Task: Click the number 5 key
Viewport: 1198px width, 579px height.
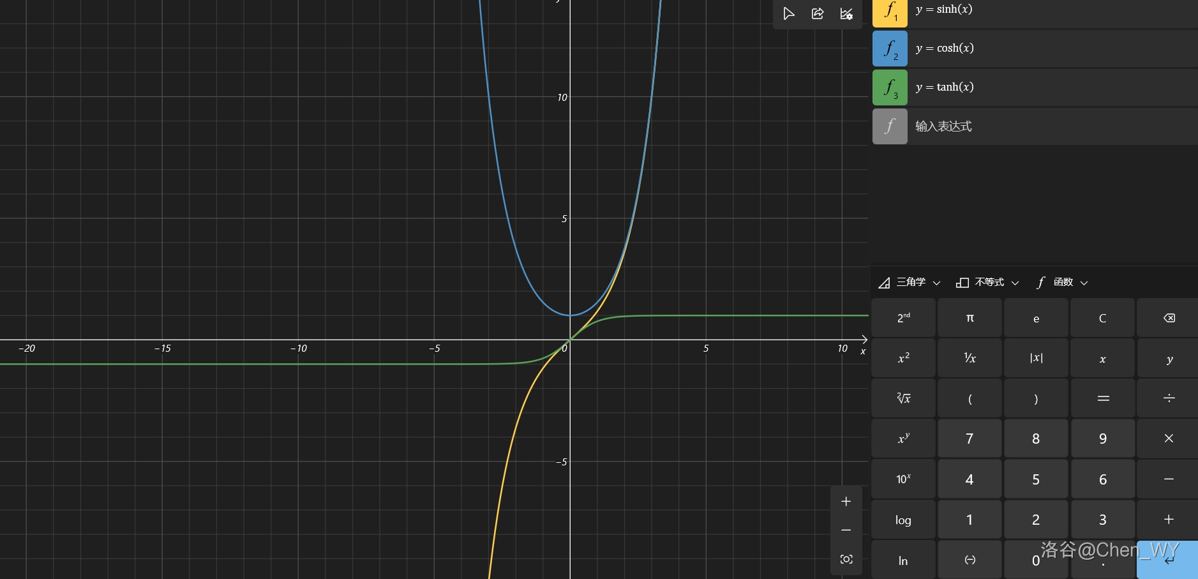Action: coord(1036,479)
